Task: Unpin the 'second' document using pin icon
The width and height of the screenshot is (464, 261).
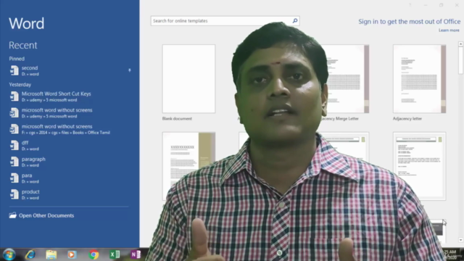Action: (129, 70)
